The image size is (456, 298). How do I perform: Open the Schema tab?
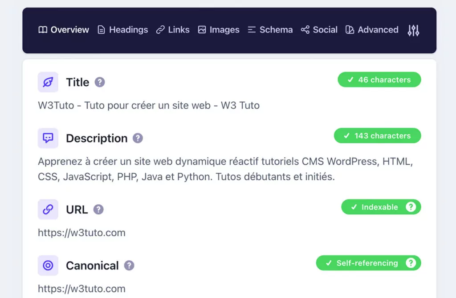(x=270, y=30)
